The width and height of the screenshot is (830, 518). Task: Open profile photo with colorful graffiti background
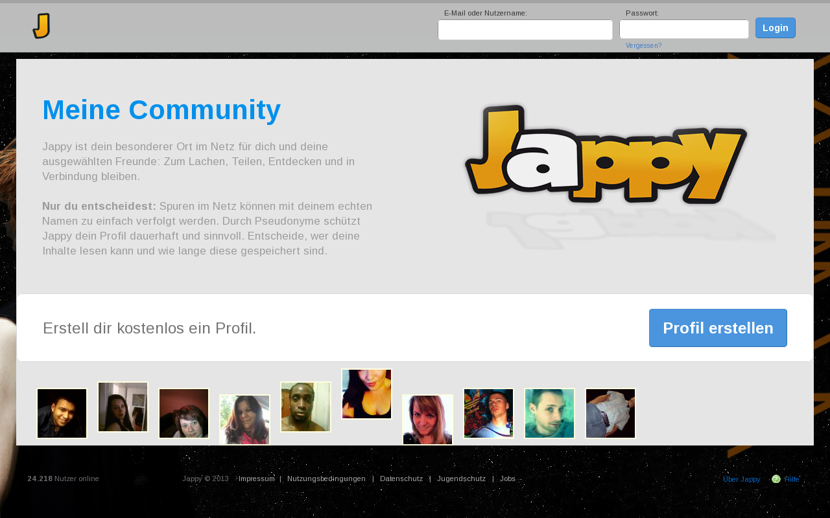[489, 413]
